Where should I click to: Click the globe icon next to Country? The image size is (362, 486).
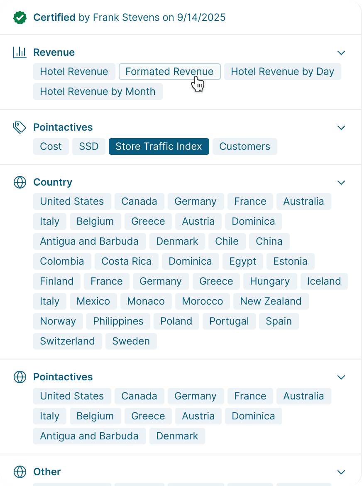(20, 182)
